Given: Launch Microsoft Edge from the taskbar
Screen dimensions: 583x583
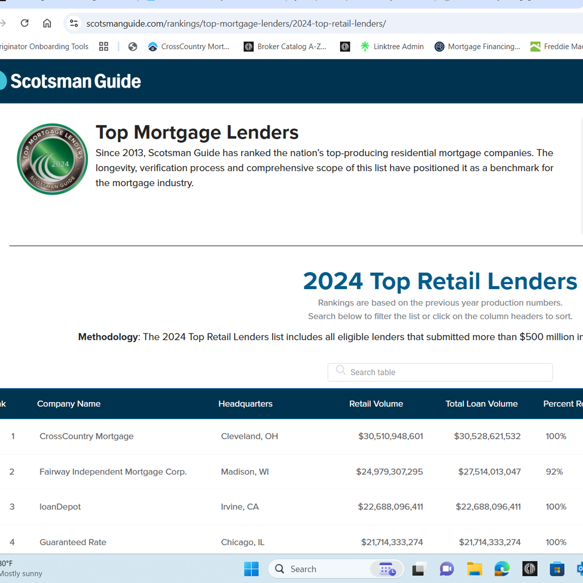Looking at the screenshot, I should coord(502,568).
